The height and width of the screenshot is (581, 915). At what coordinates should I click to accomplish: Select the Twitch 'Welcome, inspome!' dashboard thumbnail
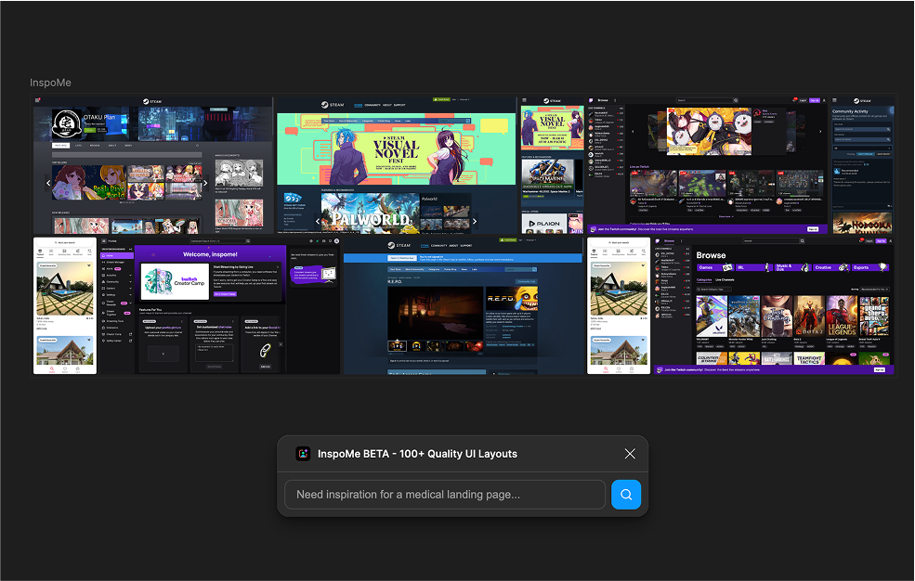click(x=219, y=305)
